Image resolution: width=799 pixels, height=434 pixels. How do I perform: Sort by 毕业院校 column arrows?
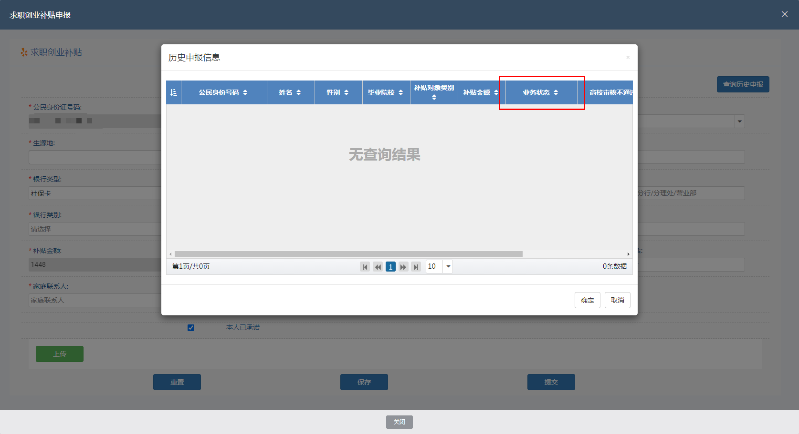tap(400, 92)
